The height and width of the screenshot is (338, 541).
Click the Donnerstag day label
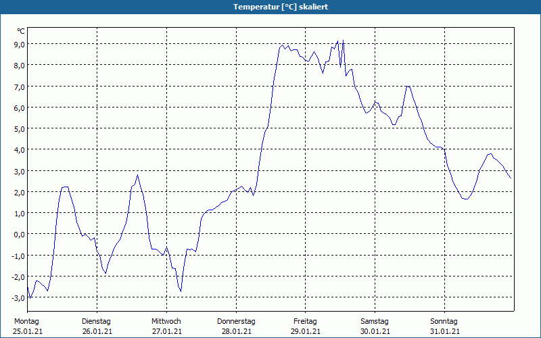pyautogui.click(x=236, y=322)
